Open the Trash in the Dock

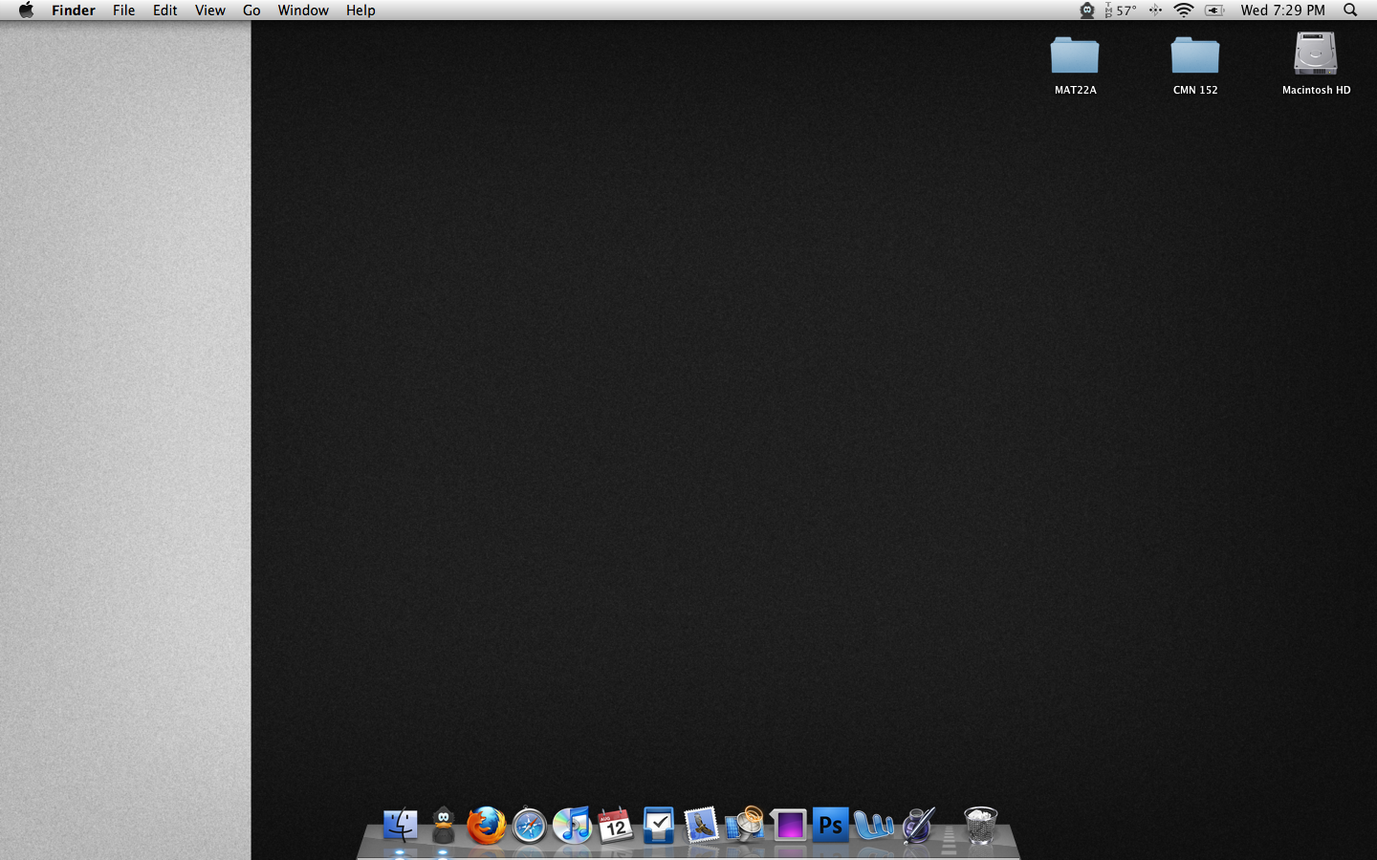(x=980, y=826)
